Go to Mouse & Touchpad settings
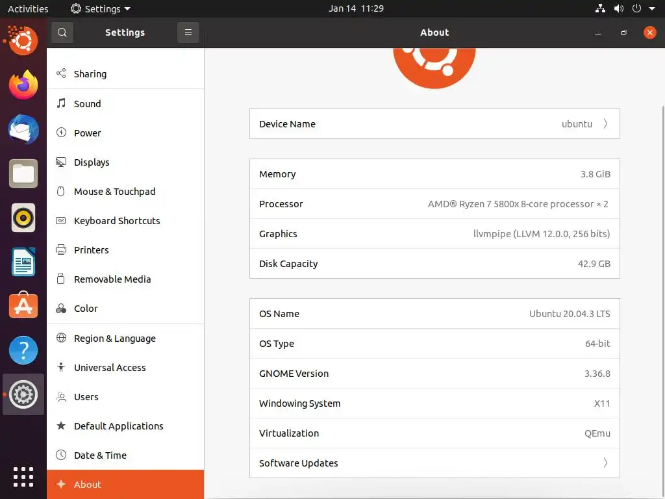 [x=125, y=192]
